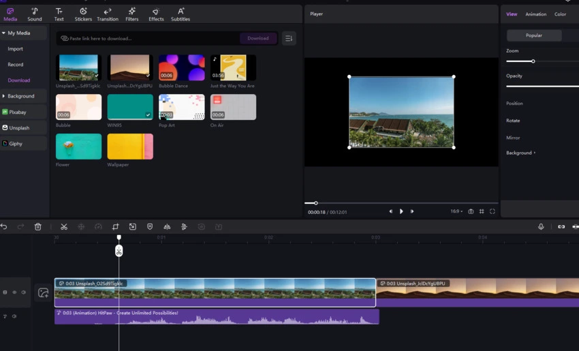
Task: Switch to the Animation properties tab
Action: coord(535,14)
